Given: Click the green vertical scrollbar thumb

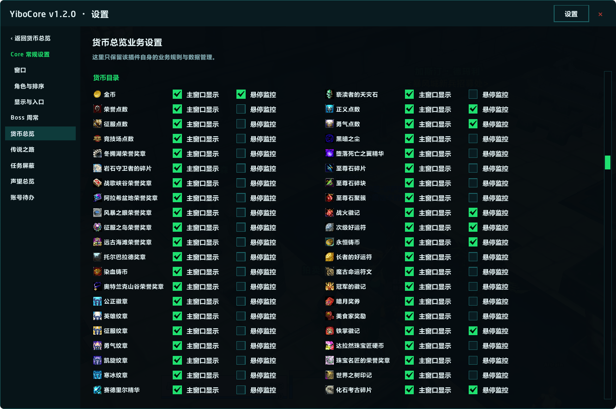Looking at the screenshot, I should (x=608, y=162).
